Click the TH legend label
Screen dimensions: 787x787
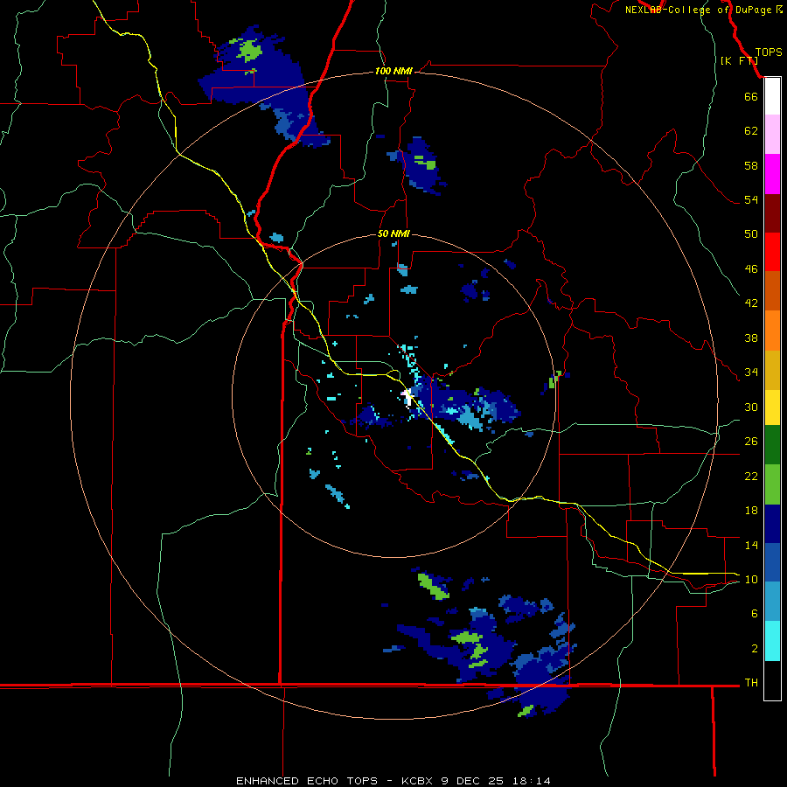(x=751, y=682)
